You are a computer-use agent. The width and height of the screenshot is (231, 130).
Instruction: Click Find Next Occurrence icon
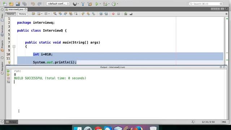pos(65,14)
